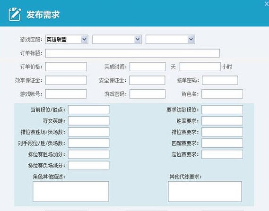269x211 pixels.
Task: Click the 匹配赛要求 input field
Action: (x=222, y=143)
